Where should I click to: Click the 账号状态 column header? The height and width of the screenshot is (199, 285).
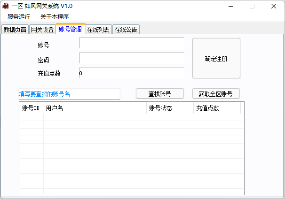pyautogui.click(x=170, y=108)
